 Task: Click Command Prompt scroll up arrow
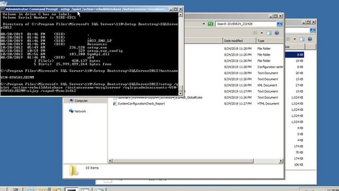[x=181, y=14]
